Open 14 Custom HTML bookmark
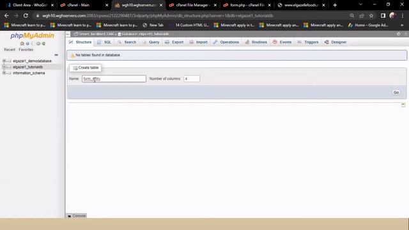Screen dimensions: 409x230 pos(189,25)
